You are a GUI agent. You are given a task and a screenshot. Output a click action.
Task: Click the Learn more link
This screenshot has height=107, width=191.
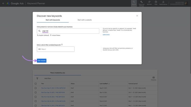pos(106,34)
